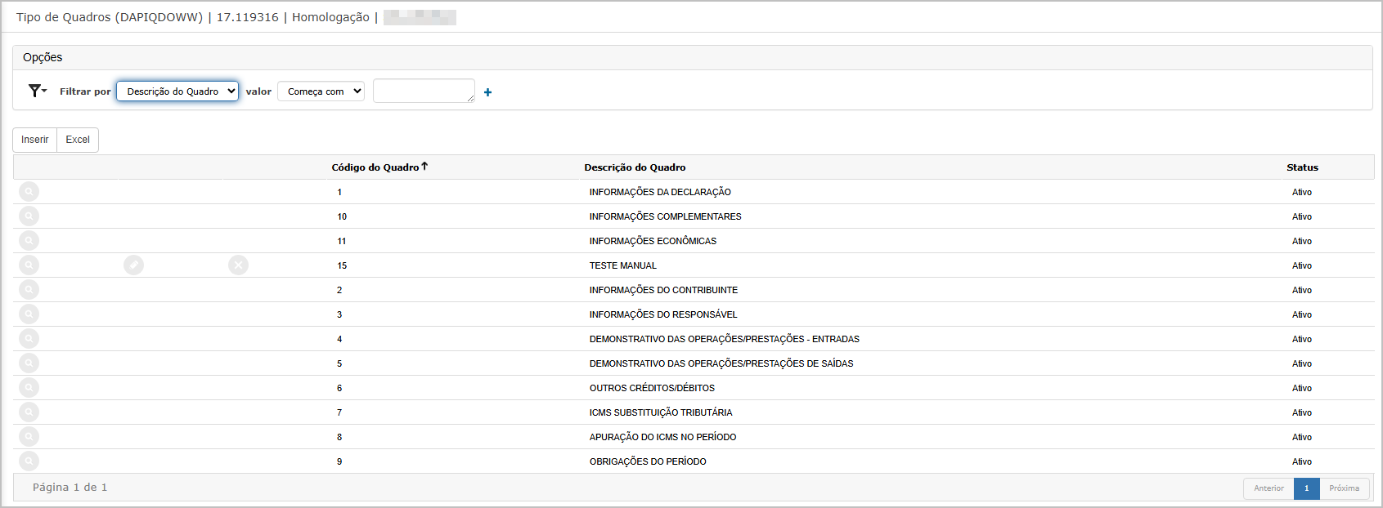The height and width of the screenshot is (508, 1383).
Task: Open magnifier for TESTE MANUAL row
Action: pyautogui.click(x=29, y=265)
